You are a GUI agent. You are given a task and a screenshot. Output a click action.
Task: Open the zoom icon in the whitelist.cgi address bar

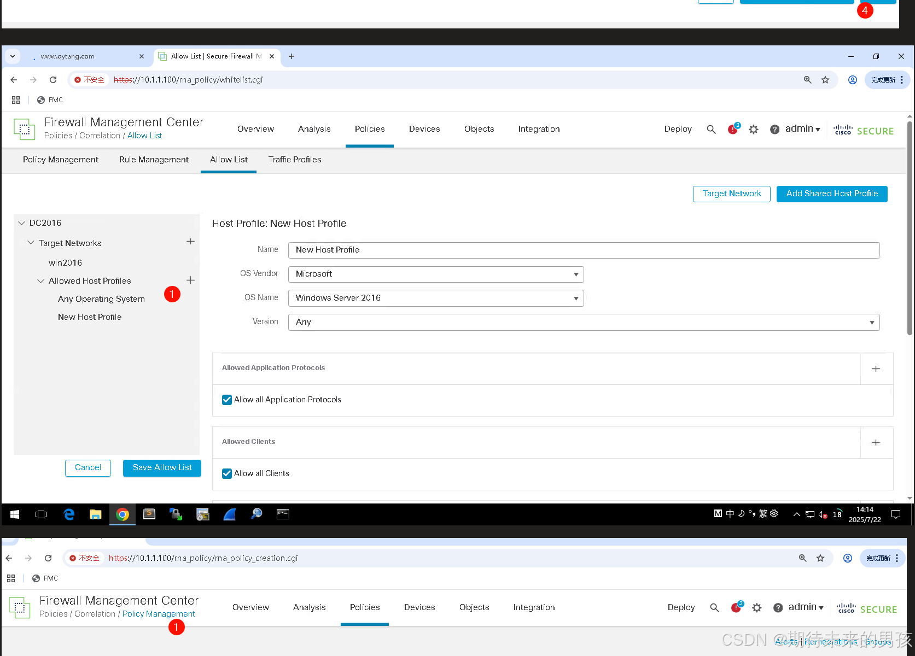pos(807,80)
